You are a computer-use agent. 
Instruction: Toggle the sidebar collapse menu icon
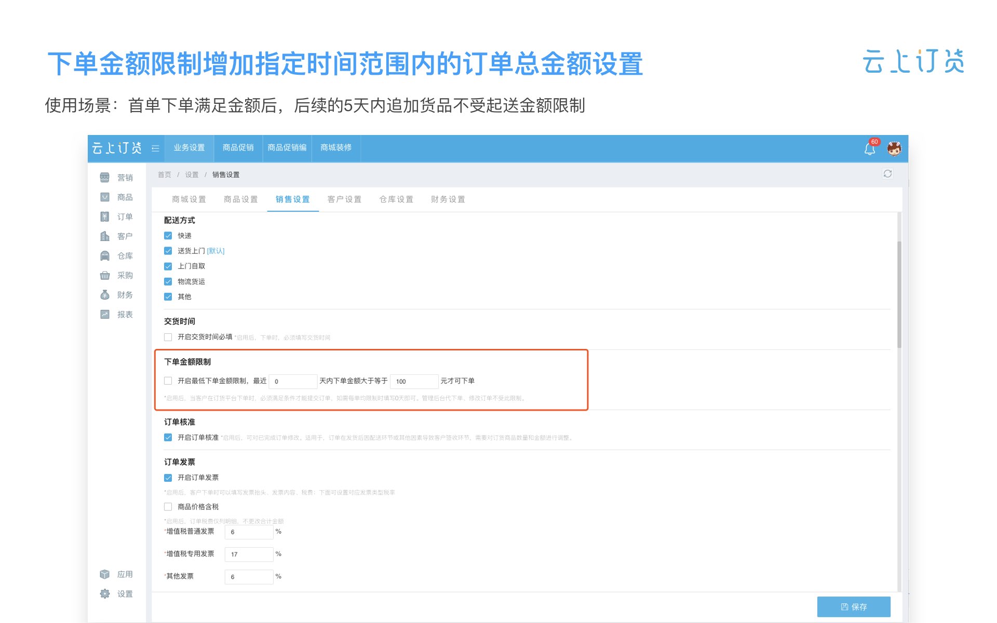155,148
